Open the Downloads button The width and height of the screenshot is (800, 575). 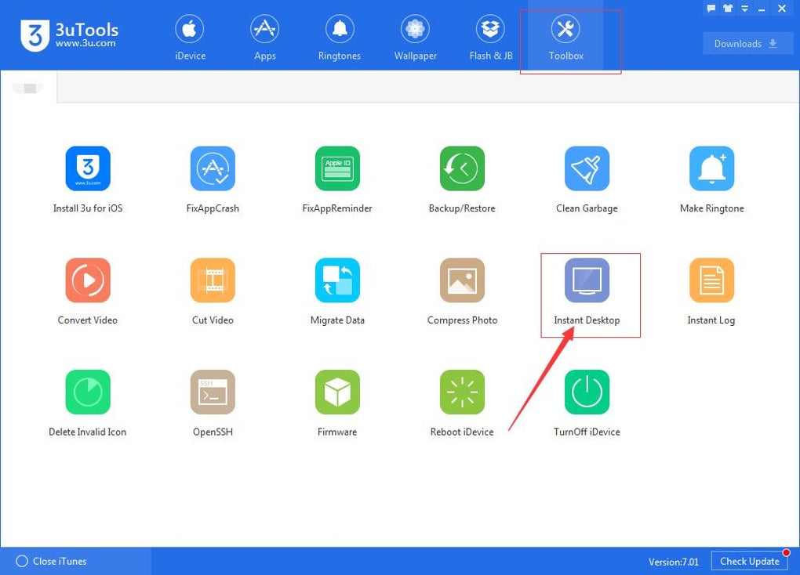pos(748,43)
